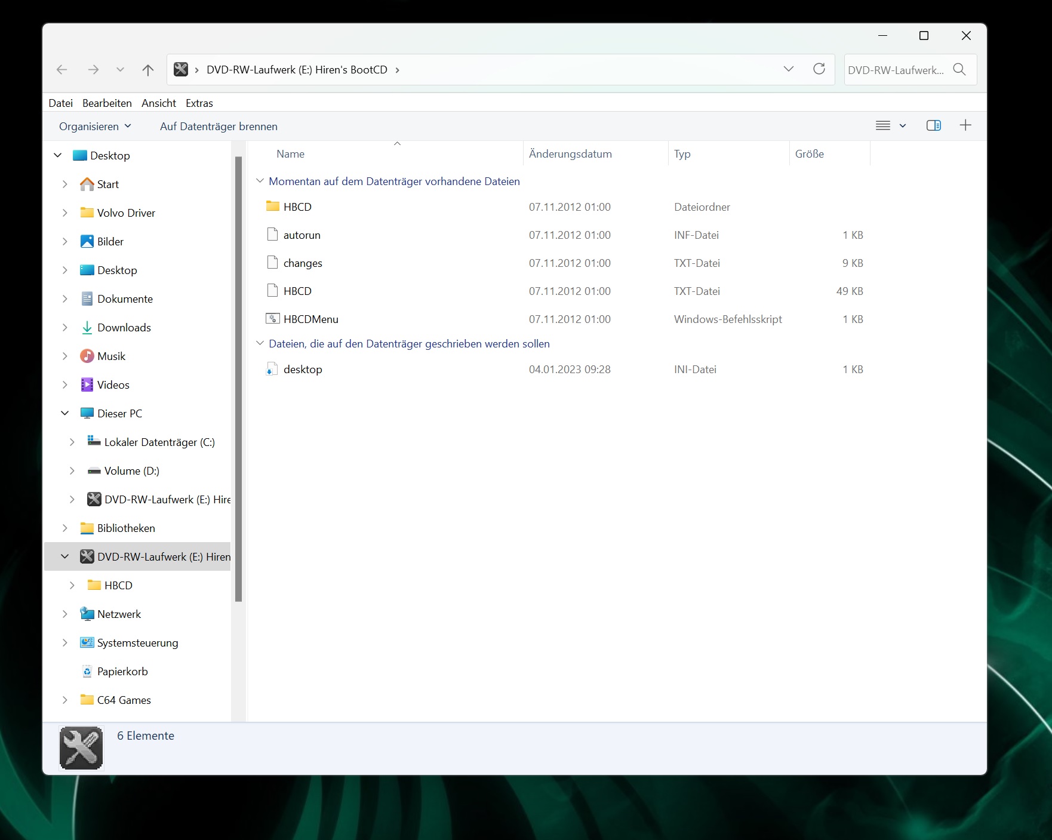The height and width of the screenshot is (840, 1052).
Task: Select the desktop INI file
Action: tap(303, 370)
